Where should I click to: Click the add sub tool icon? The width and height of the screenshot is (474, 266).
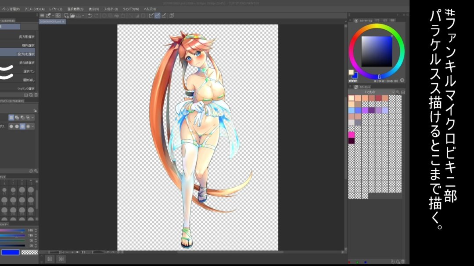26,95
